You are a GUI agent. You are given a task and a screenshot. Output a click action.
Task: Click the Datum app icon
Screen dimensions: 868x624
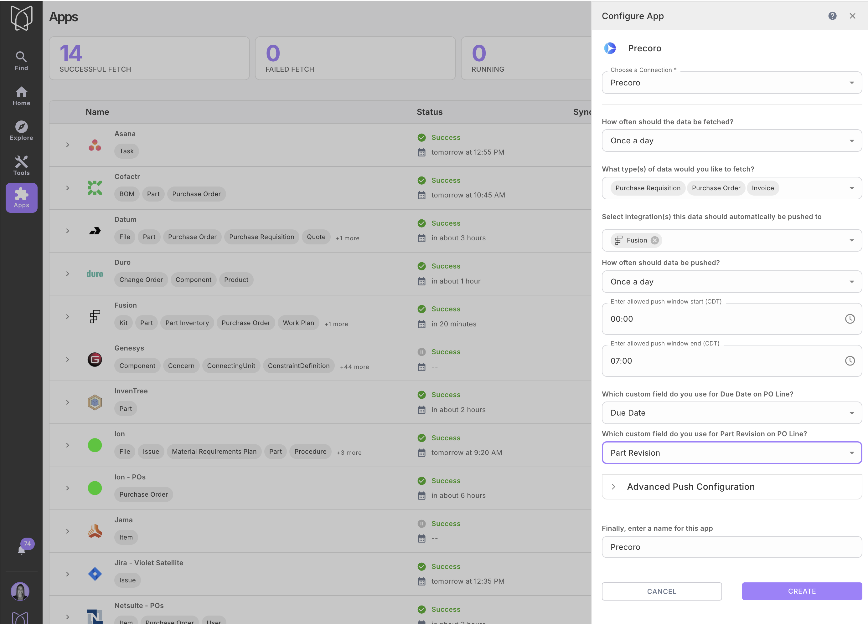[95, 231]
